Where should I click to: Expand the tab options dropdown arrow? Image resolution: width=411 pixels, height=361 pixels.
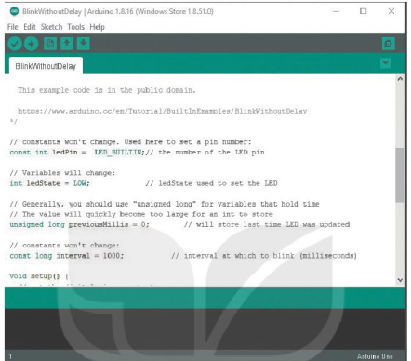(385, 63)
